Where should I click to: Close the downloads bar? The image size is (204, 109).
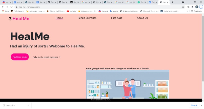(x=201, y=105)
